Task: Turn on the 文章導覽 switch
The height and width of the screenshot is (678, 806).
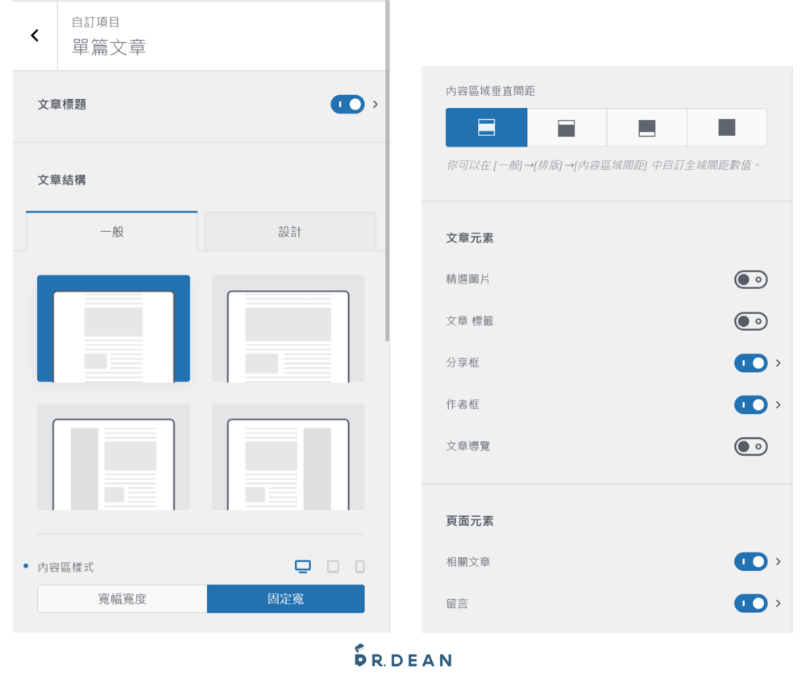Action: pos(750,447)
